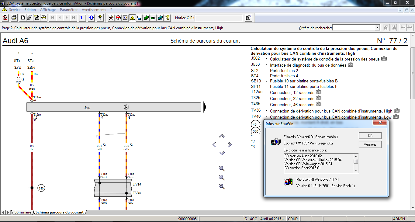415x222 pixels.
Task: Open the Affichage menu
Action: coord(48,10)
